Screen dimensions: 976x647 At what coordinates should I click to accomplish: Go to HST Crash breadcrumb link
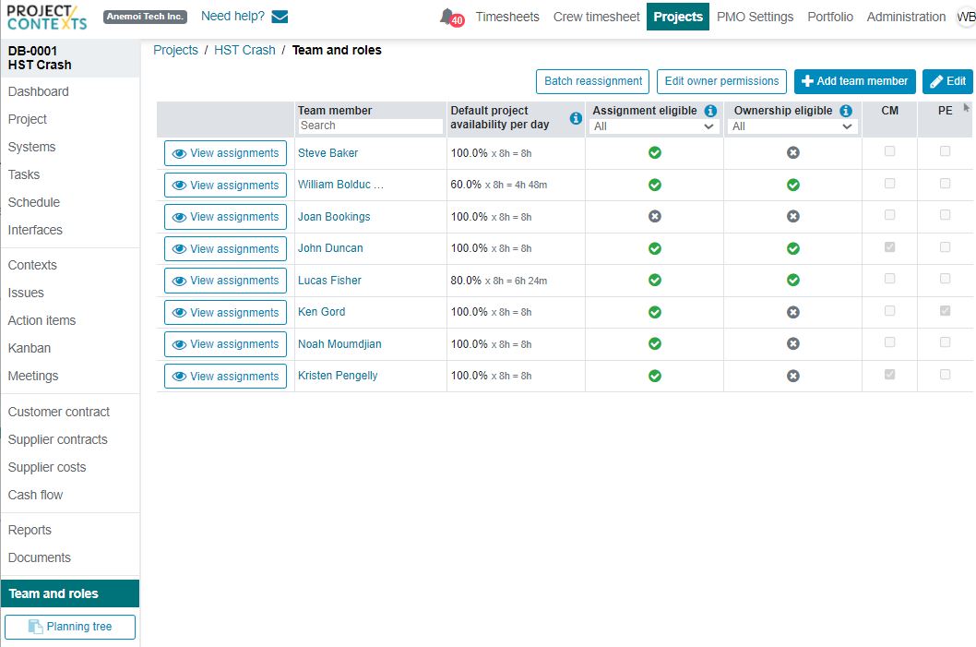point(244,51)
